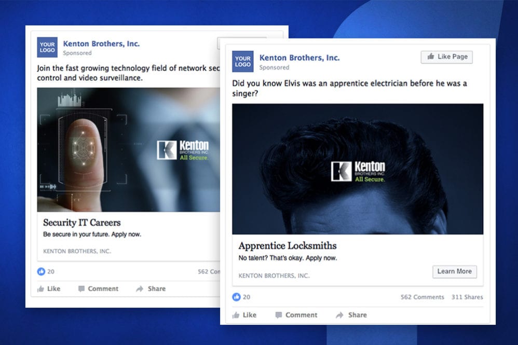Comment on the Security IT Careers post

point(98,289)
